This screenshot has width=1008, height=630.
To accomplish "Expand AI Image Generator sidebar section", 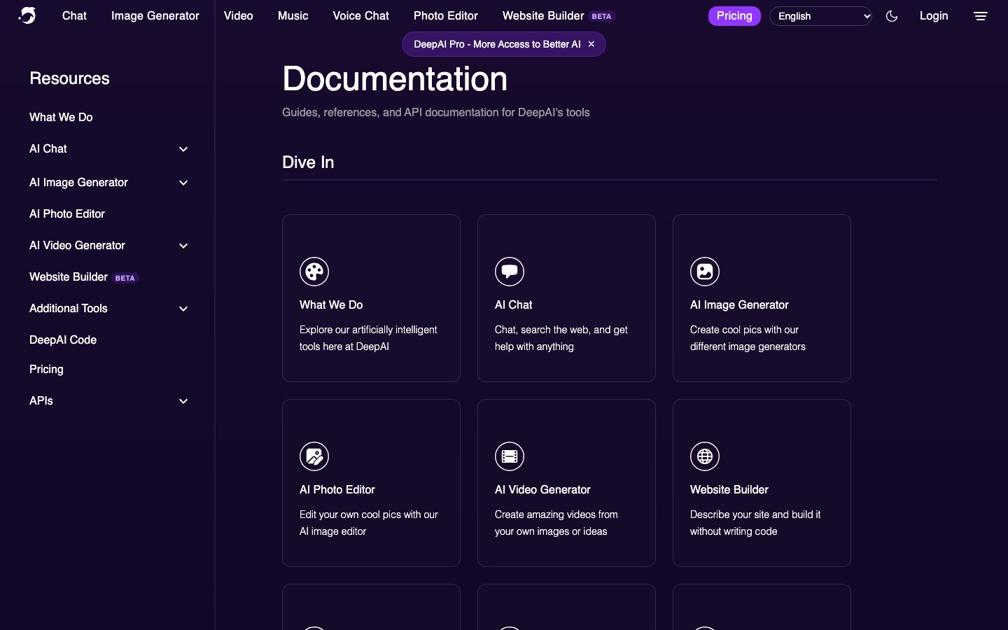I will 183,183.
